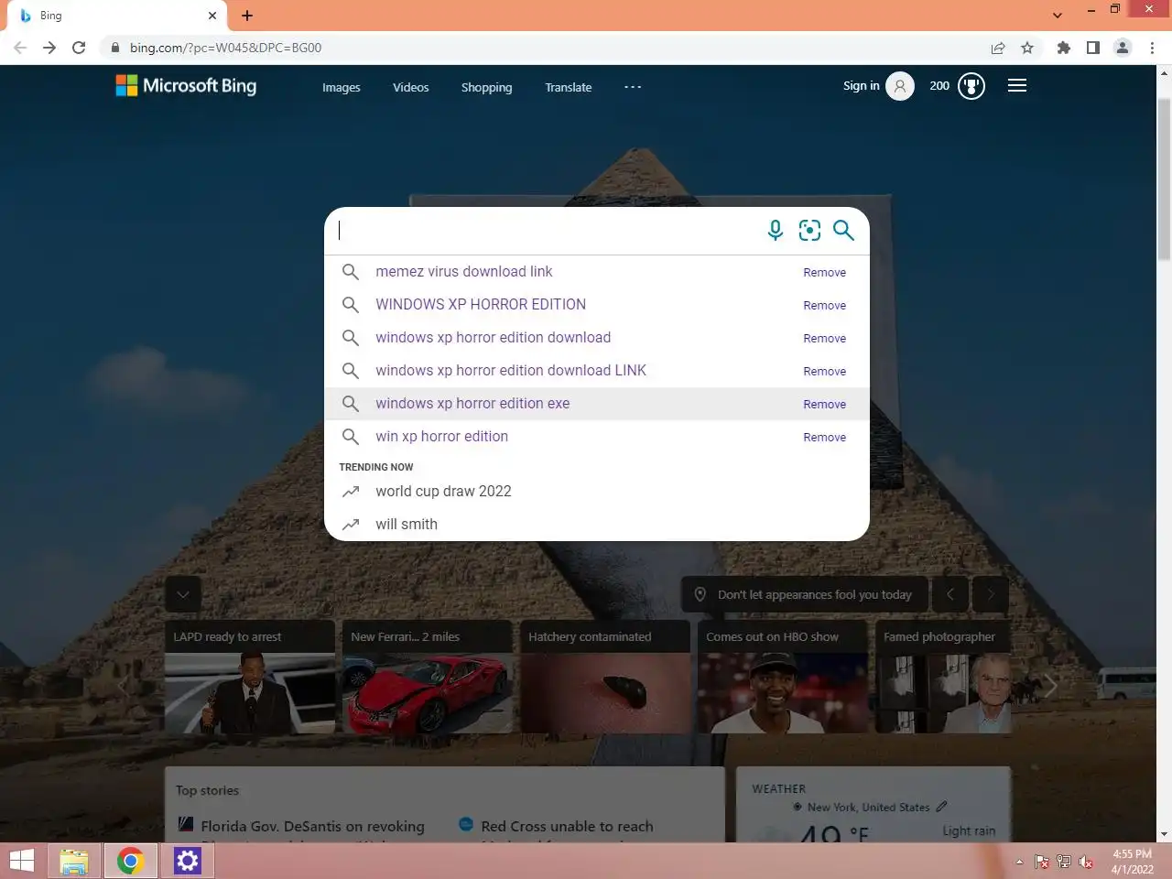Screen dimensions: 1172x879
Task: Open New Ferrari 2 miles news card
Action: 428,677
